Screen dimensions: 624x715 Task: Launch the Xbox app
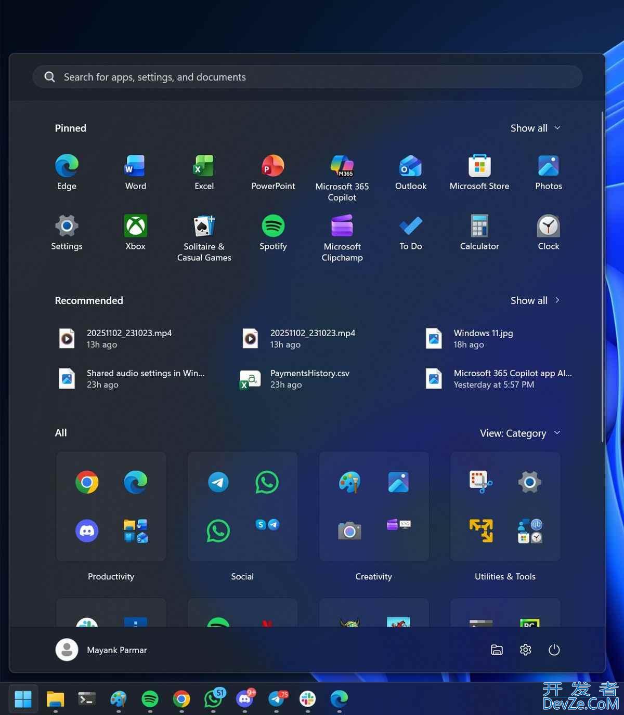tap(135, 229)
